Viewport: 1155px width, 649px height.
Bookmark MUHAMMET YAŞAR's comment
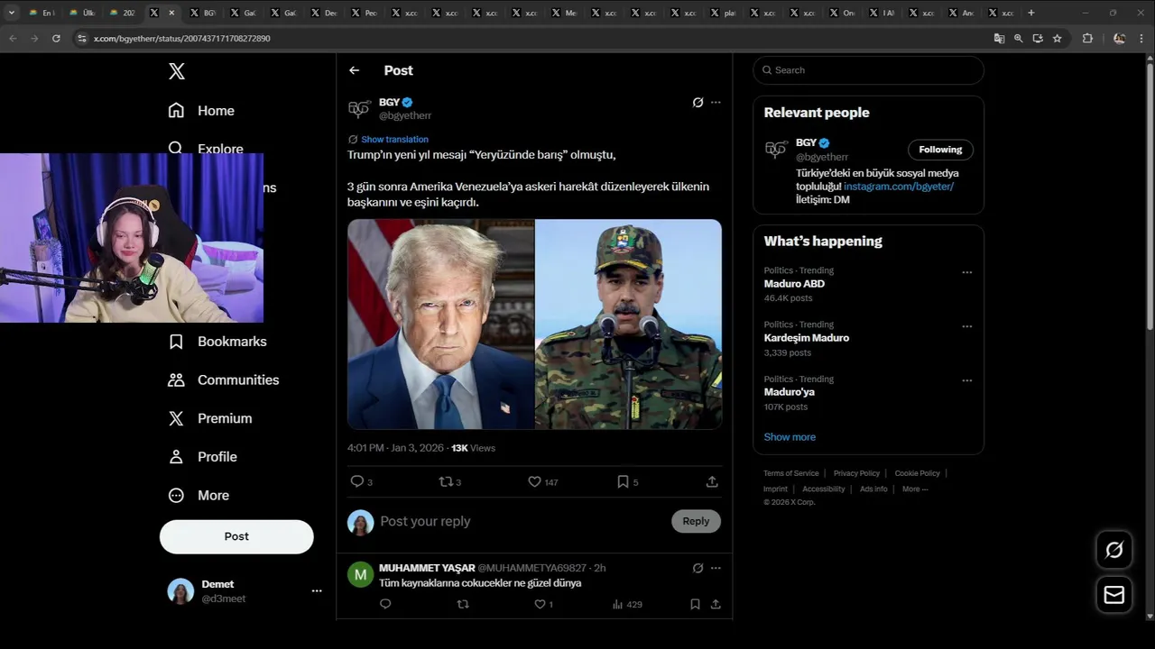tap(695, 605)
